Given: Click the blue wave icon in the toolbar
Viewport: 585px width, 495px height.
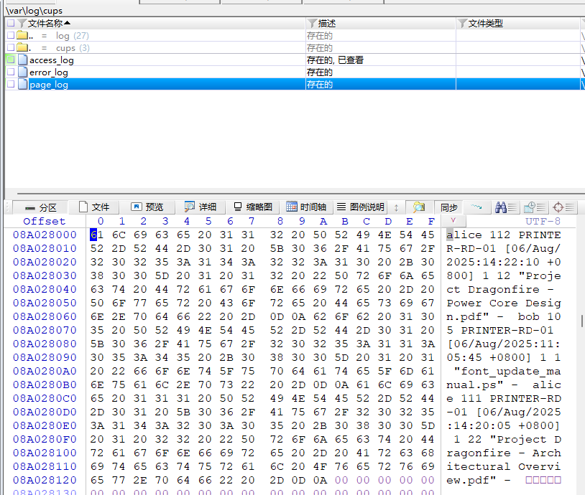Looking at the screenshot, I should pos(476,207).
